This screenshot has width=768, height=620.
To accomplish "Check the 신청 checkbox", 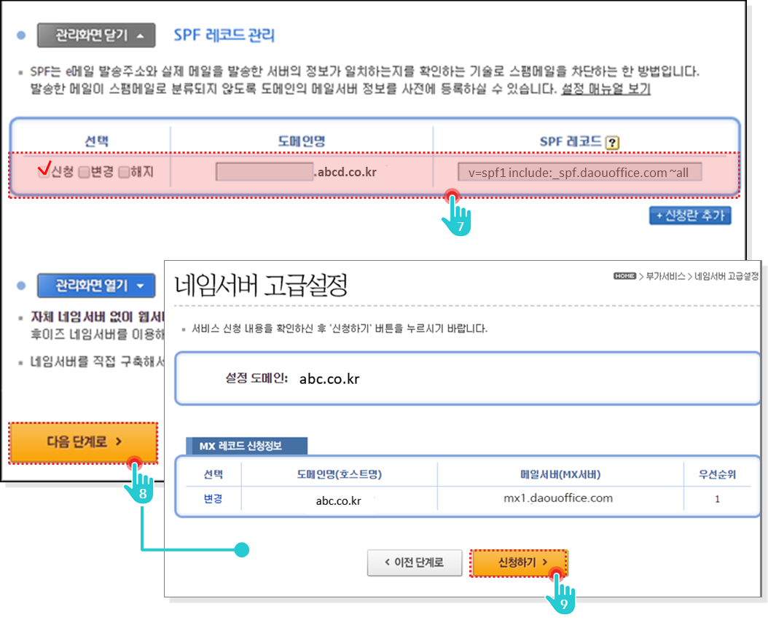I will click(44, 173).
